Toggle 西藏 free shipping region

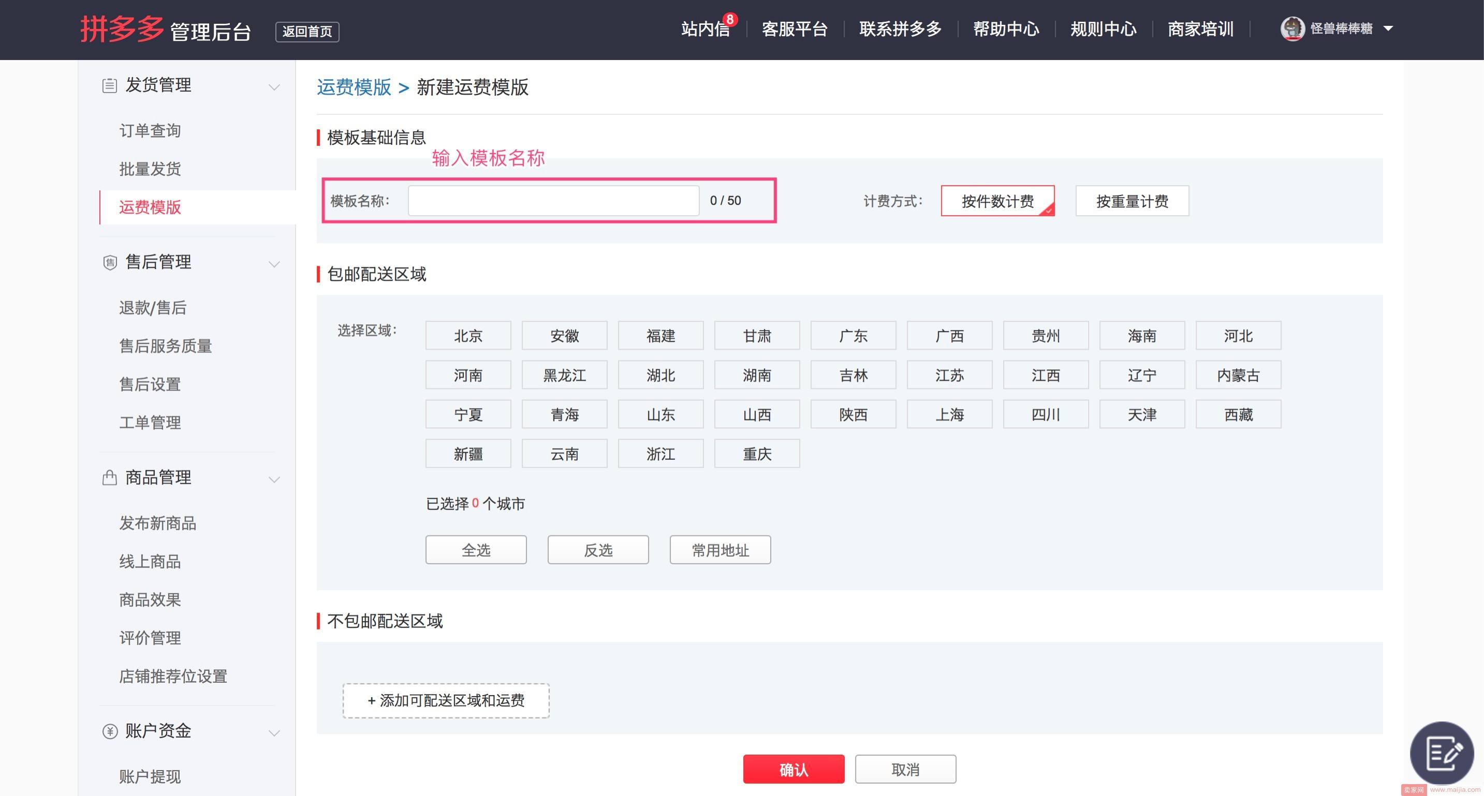coord(1239,414)
